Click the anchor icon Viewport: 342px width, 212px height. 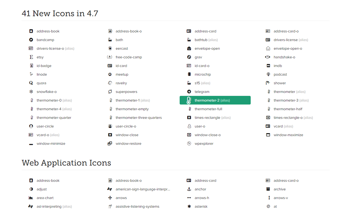(189, 189)
